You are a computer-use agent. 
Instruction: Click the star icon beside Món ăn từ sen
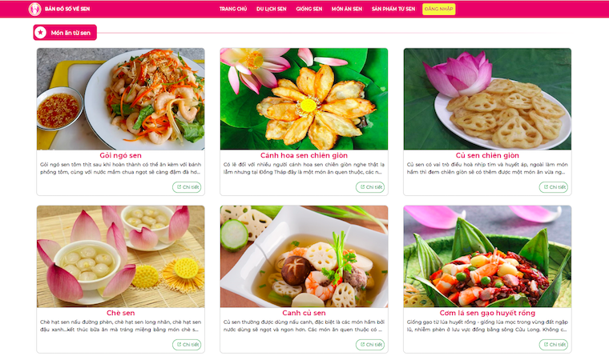(40, 33)
